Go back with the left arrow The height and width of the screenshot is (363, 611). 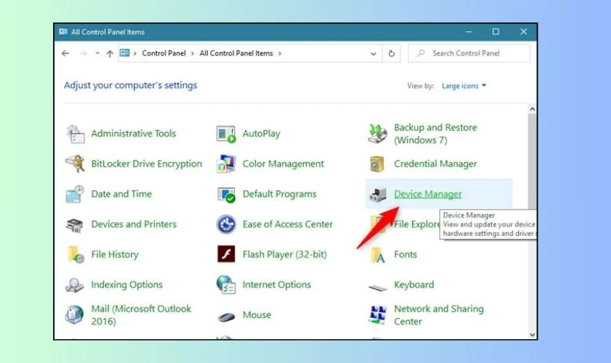click(65, 53)
